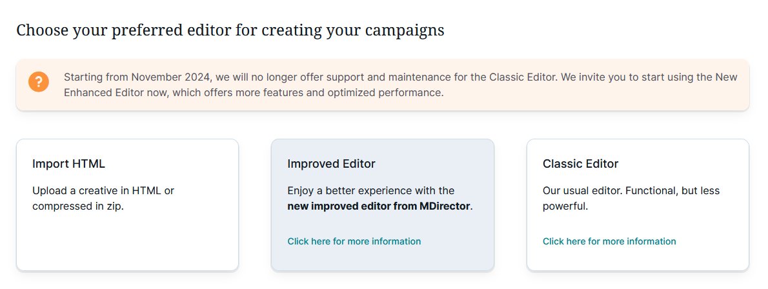Click the "Choose your preferred editor" page heading
The height and width of the screenshot is (289, 768).
(230, 30)
